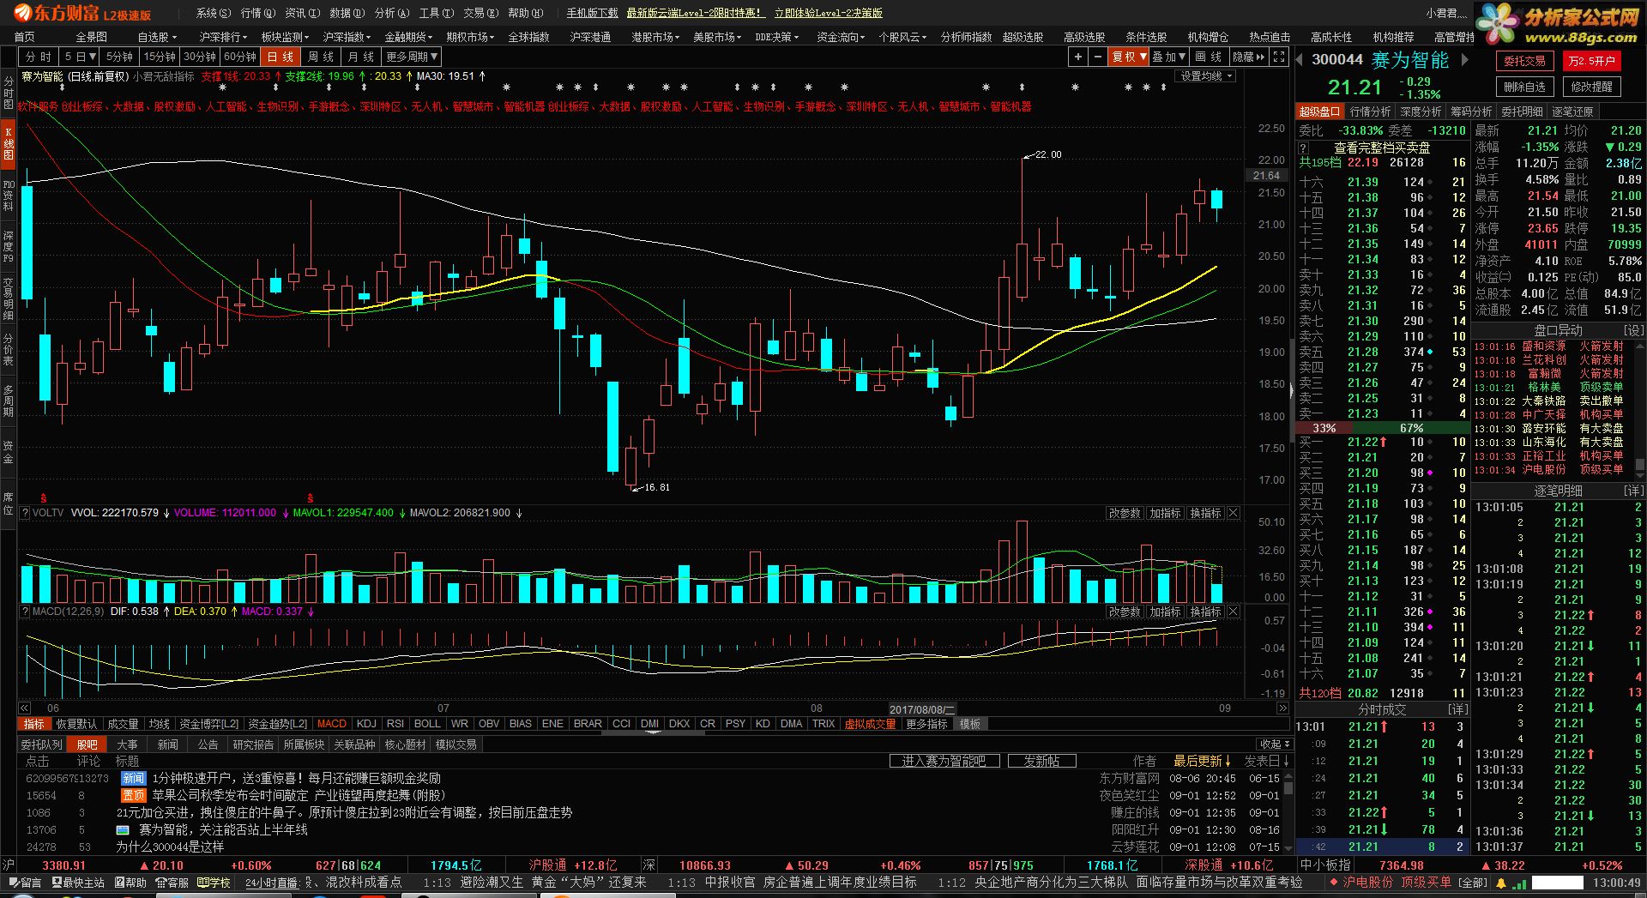This screenshot has height=898, width=1647.
Task: Switch chart to 分时 view
Action: (39, 57)
